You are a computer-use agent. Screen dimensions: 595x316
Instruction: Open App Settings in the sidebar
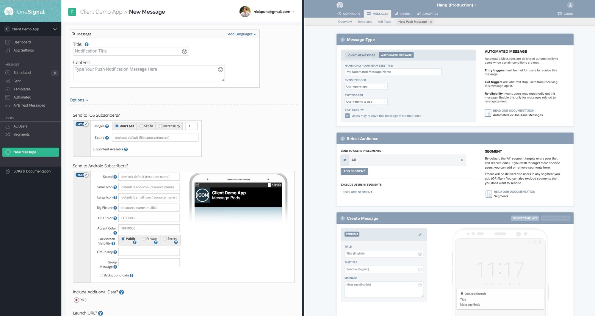coord(24,50)
